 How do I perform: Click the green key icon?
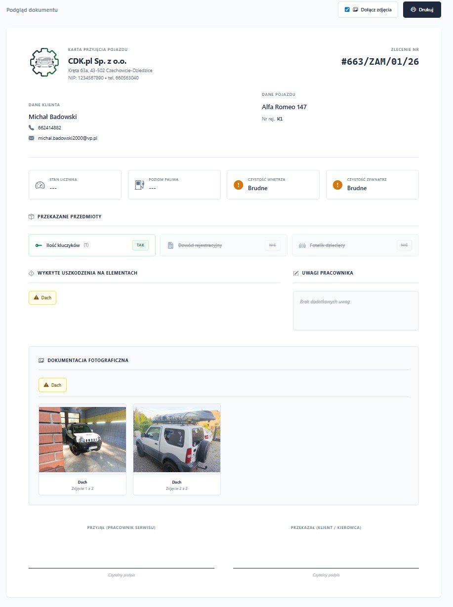[x=39, y=245]
